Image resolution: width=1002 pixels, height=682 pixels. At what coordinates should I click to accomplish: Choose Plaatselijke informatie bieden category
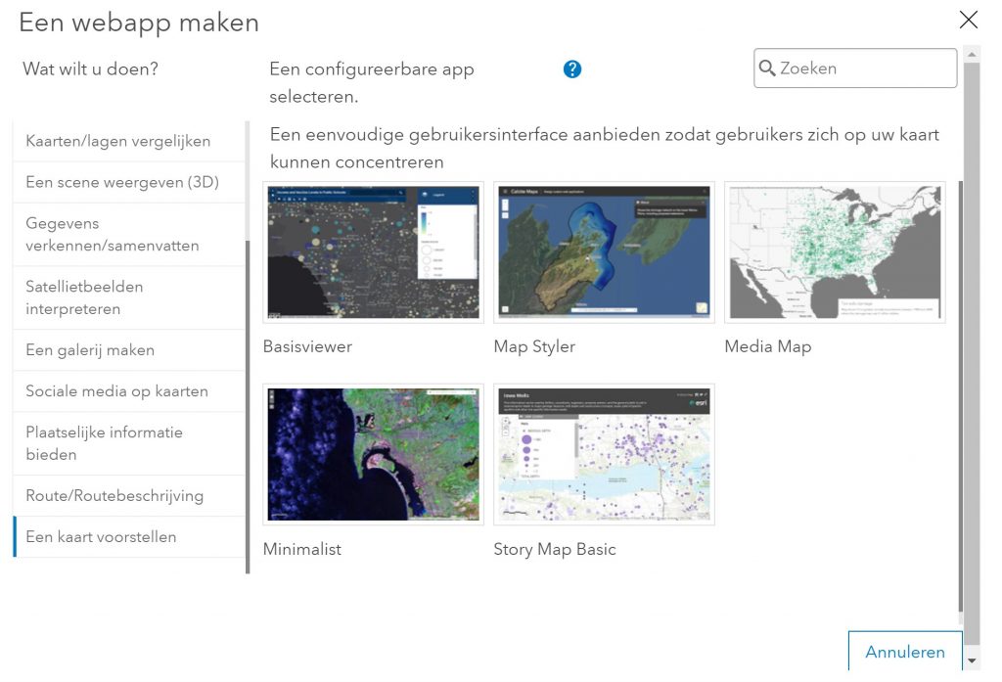pyautogui.click(x=105, y=443)
